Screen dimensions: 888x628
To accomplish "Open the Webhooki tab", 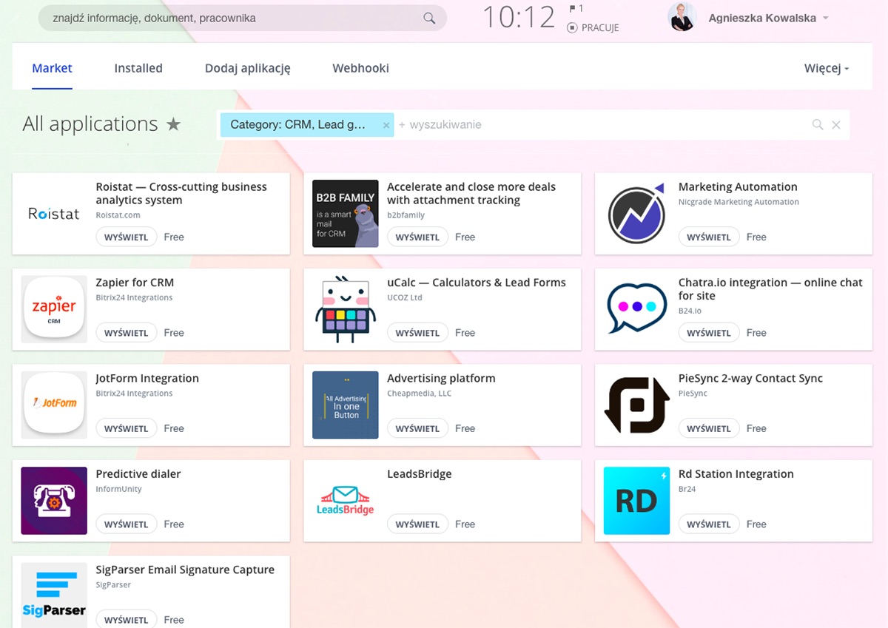I will click(x=360, y=68).
